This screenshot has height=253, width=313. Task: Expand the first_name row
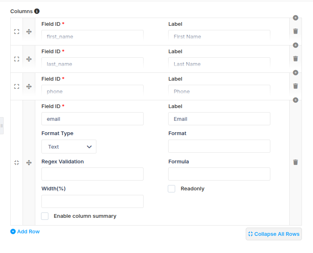pos(16,32)
